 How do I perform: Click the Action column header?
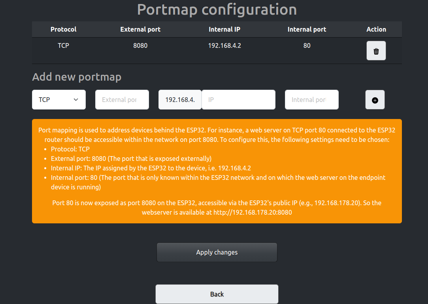click(376, 30)
